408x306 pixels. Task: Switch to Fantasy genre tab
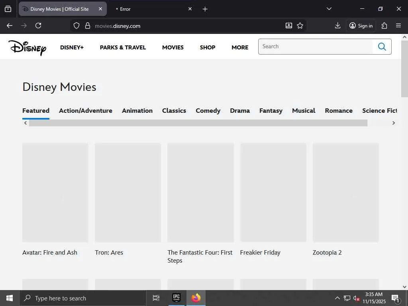point(271,111)
